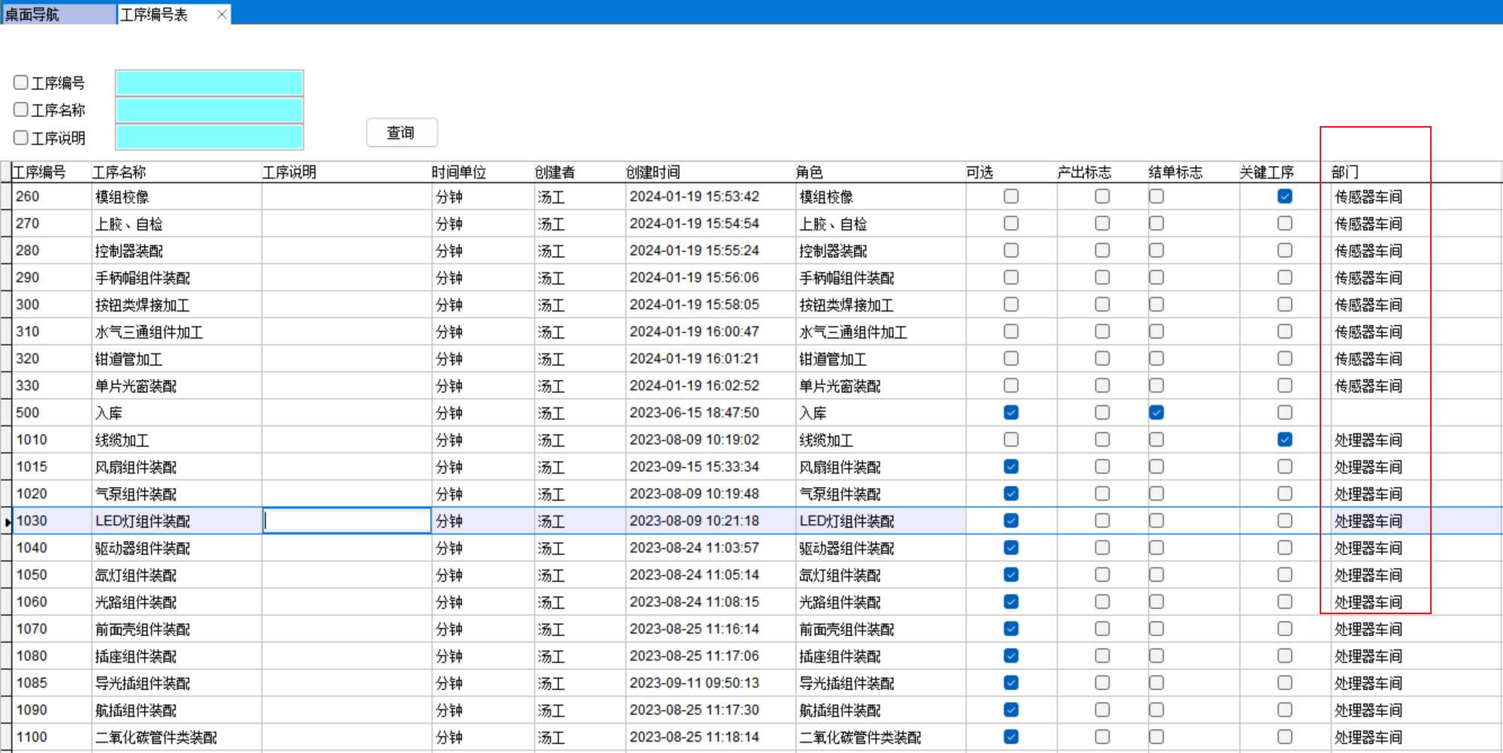
Task: Click the 工序编号 search input field
Action: [x=209, y=83]
